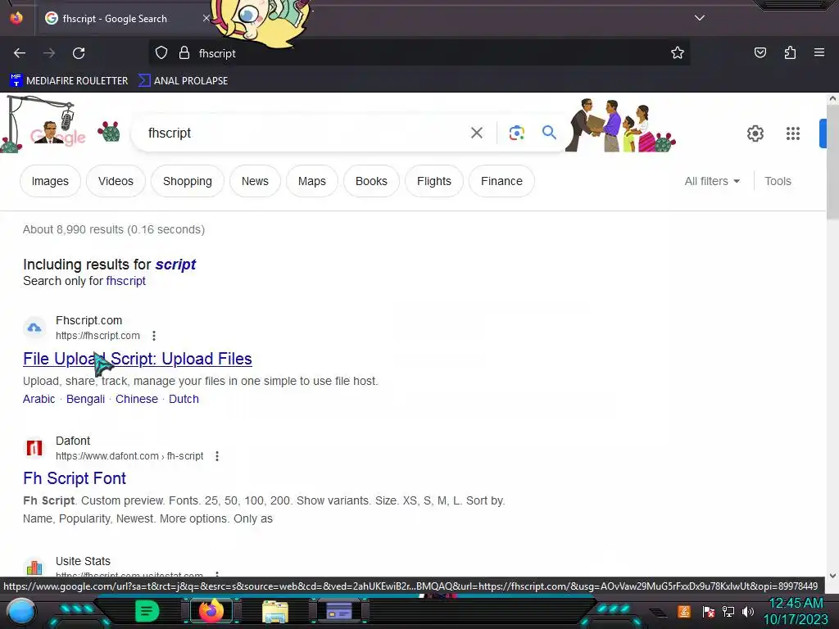Close the fhscript Google Search tab
Screen dimensions: 839x629
click(206, 18)
